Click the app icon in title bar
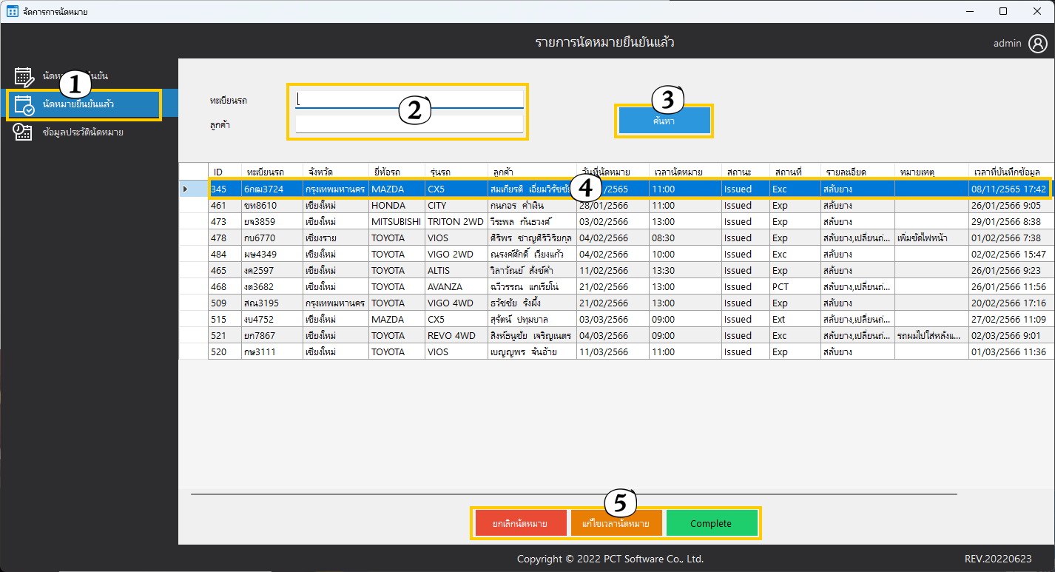Viewport: 1055px width, 572px height. 12,11
